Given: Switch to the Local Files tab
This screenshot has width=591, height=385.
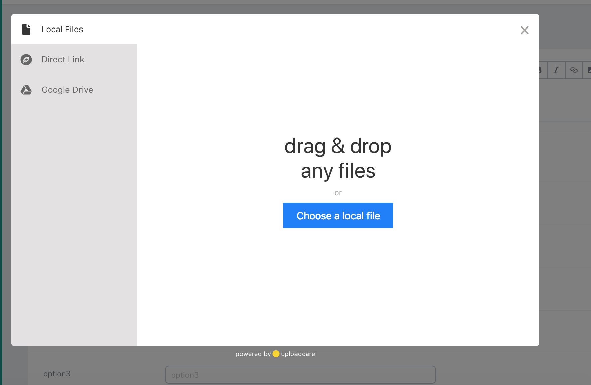Looking at the screenshot, I should 62,30.
